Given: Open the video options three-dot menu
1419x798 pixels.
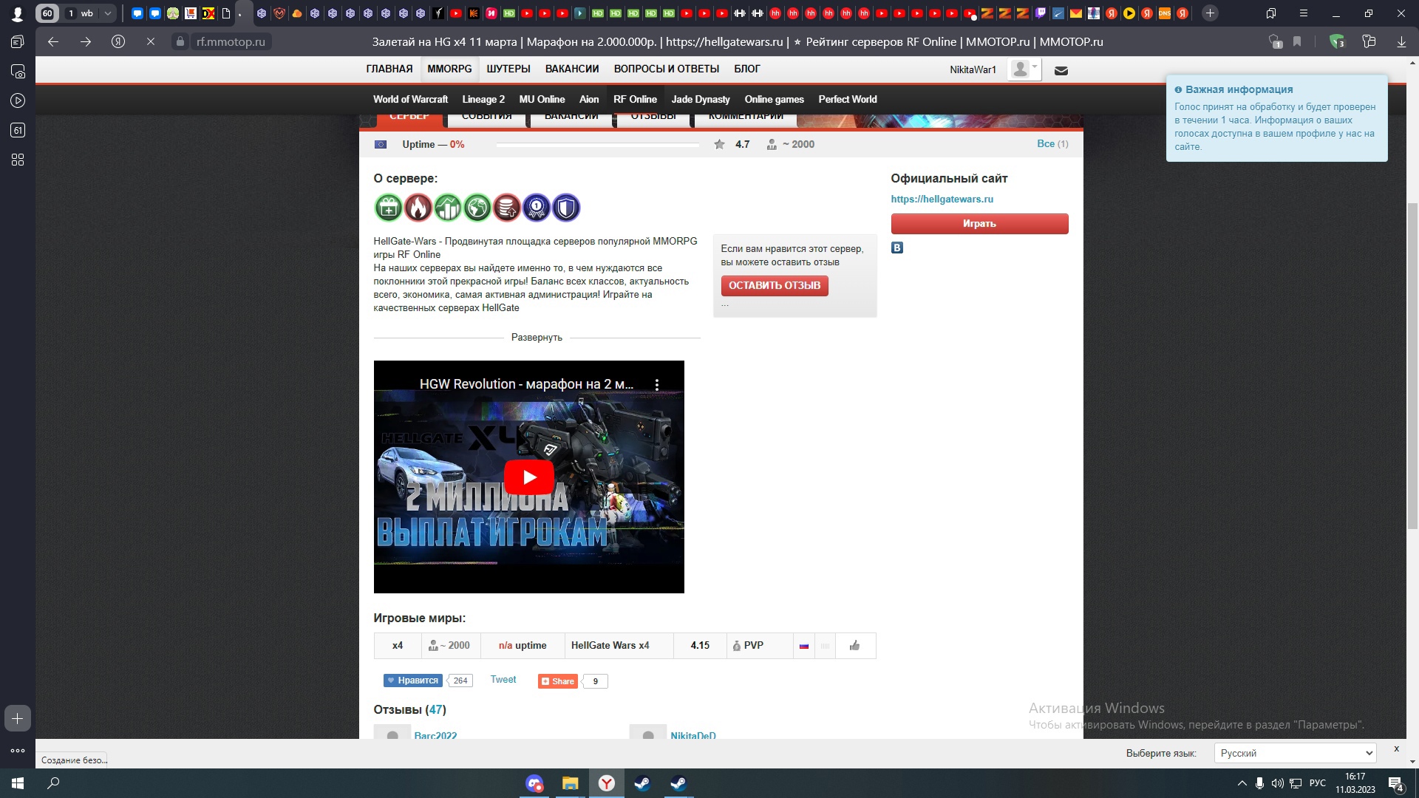Looking at the screenshot, I should pos(657,384).
